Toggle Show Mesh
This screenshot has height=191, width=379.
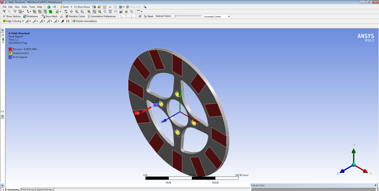50,17
